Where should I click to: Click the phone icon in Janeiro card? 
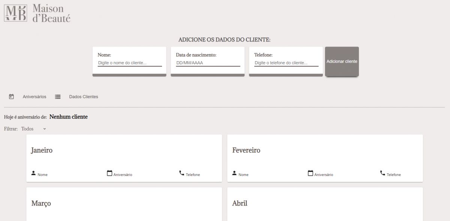(x=181, y=173)
